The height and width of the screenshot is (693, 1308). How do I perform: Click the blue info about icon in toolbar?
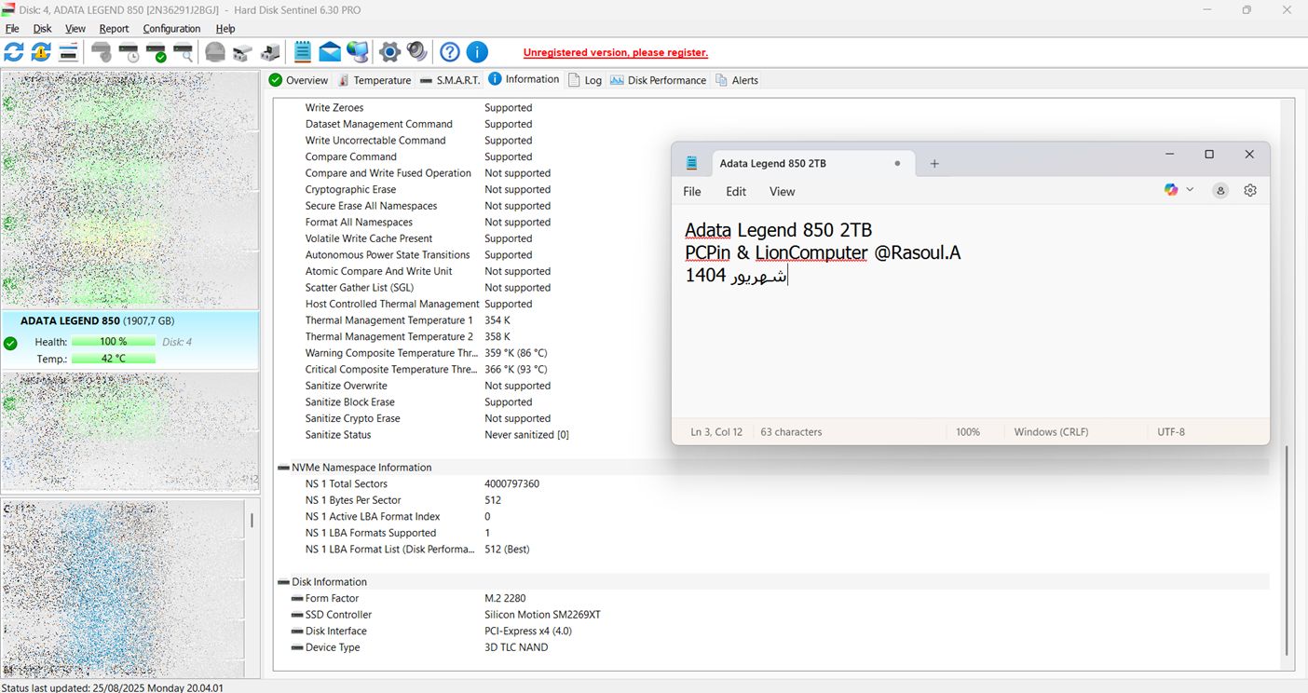(477, 52)
